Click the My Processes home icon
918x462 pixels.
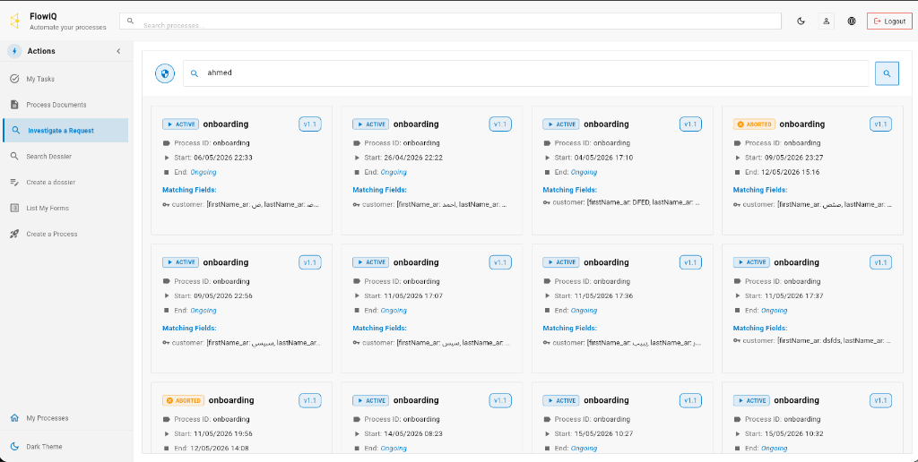click(x=14, y=418)
